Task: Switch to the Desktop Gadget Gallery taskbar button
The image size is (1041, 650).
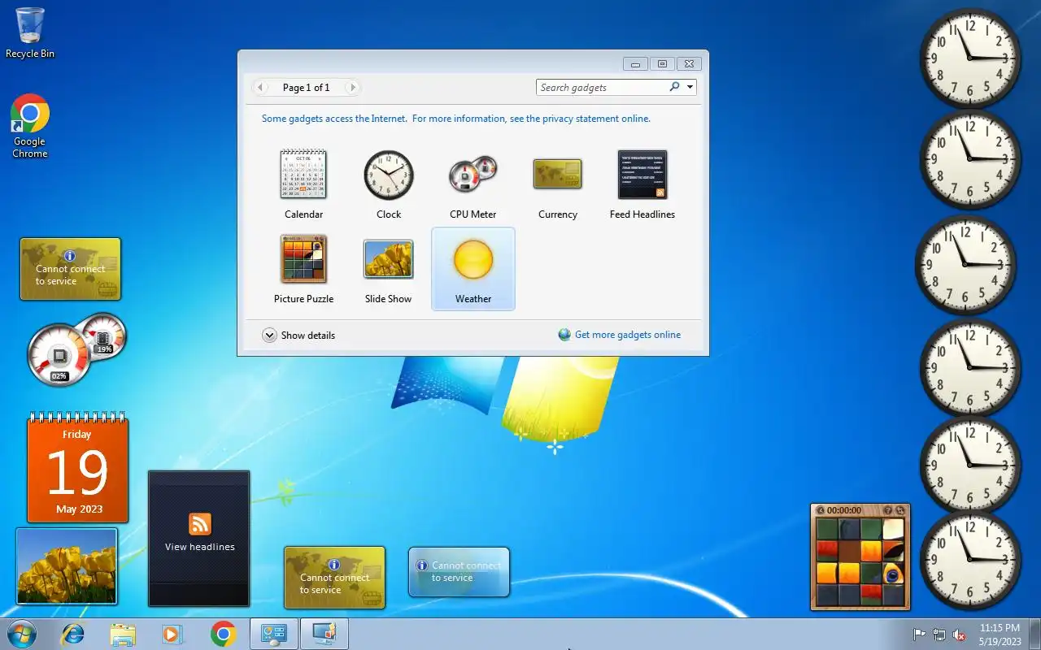Action: tap(324, 634)
